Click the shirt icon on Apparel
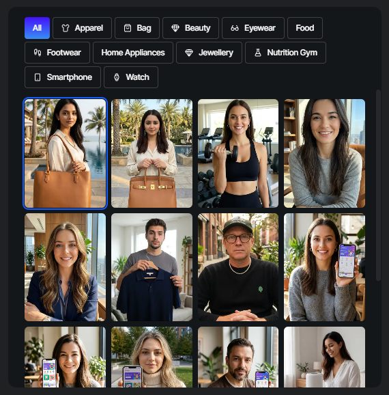 tap(66, 28)
